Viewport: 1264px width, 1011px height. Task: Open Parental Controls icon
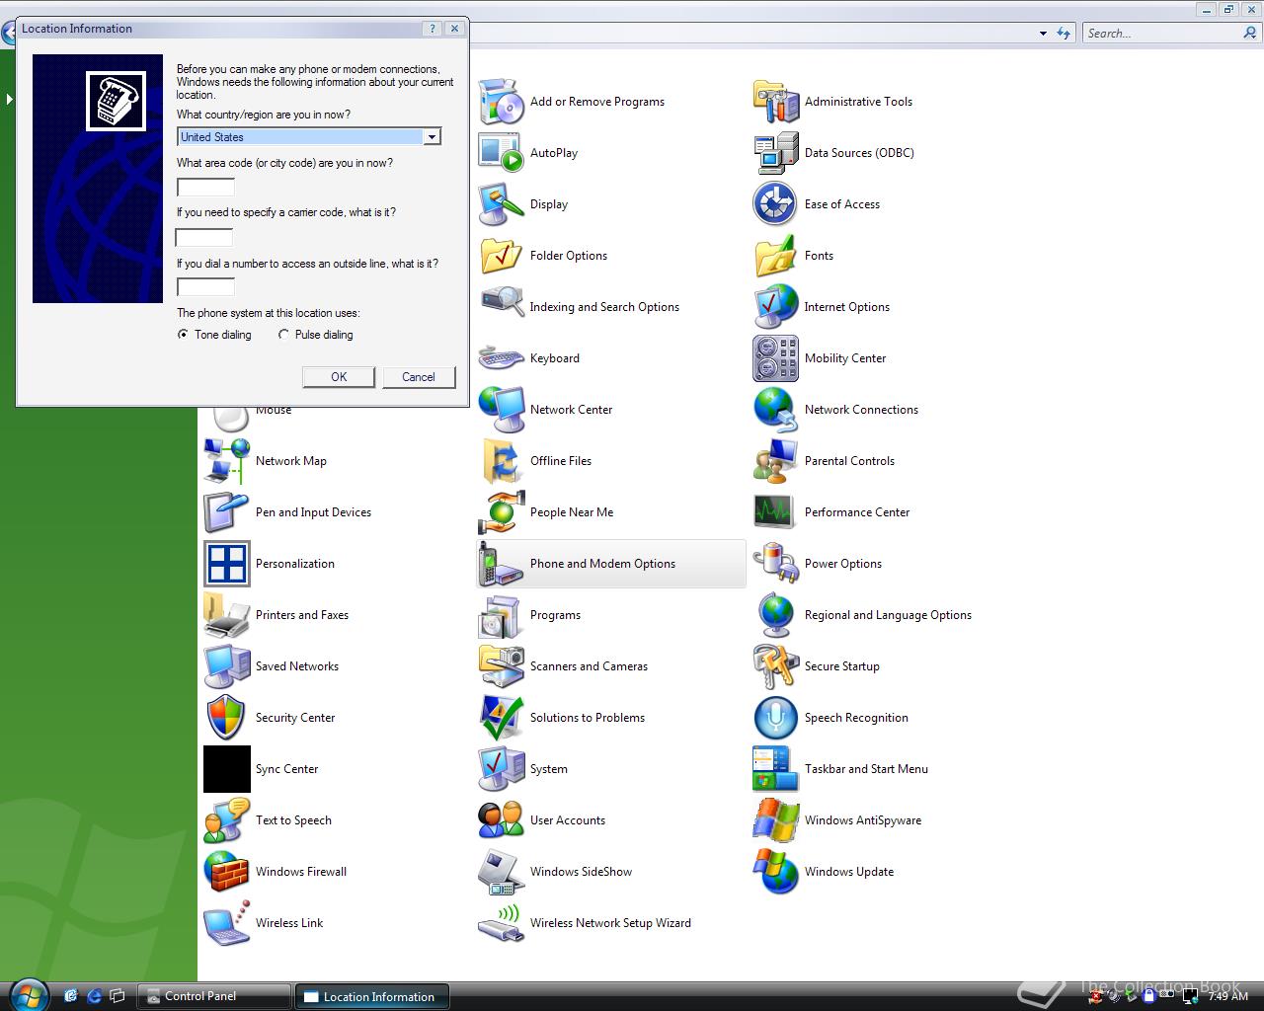point(776,461)
